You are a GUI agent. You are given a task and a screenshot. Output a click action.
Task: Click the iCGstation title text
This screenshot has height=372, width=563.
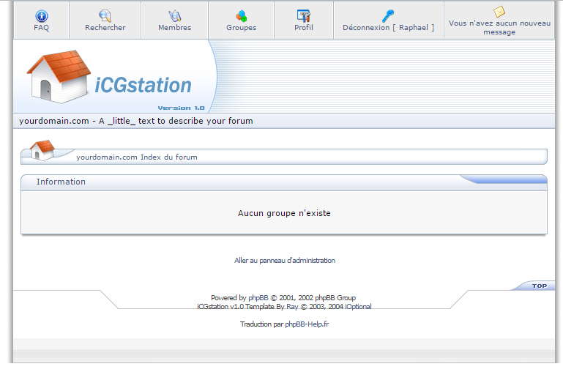143,86
